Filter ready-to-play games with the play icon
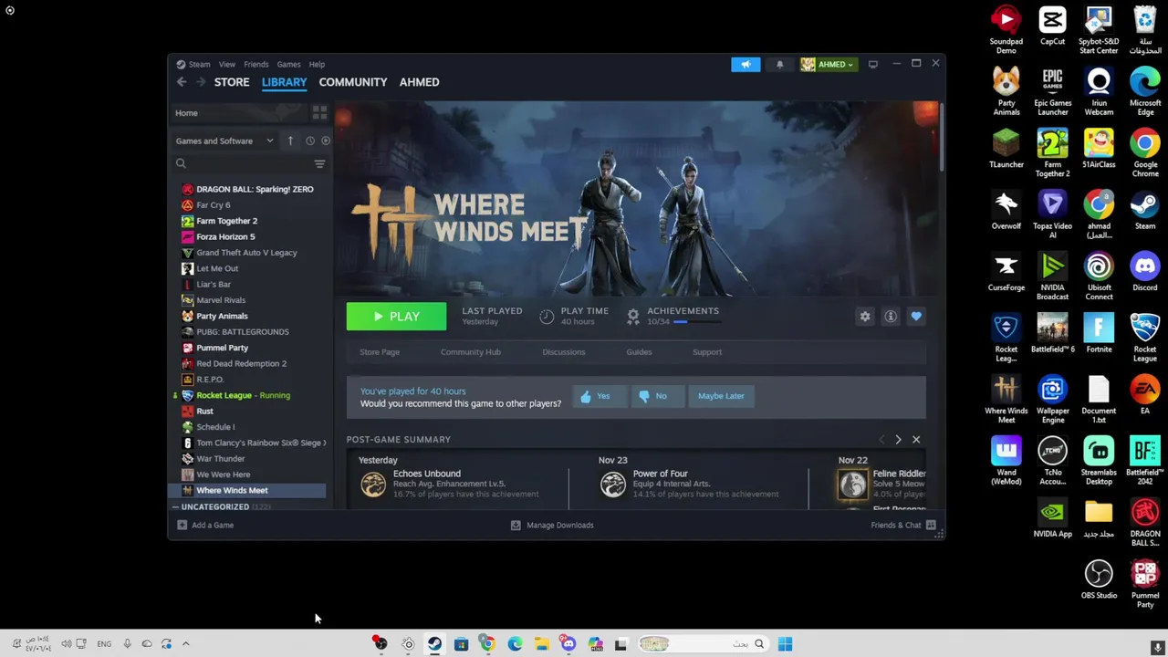Screen dimensions: 1168x657 pyautogui.click(x=325, y=141)
